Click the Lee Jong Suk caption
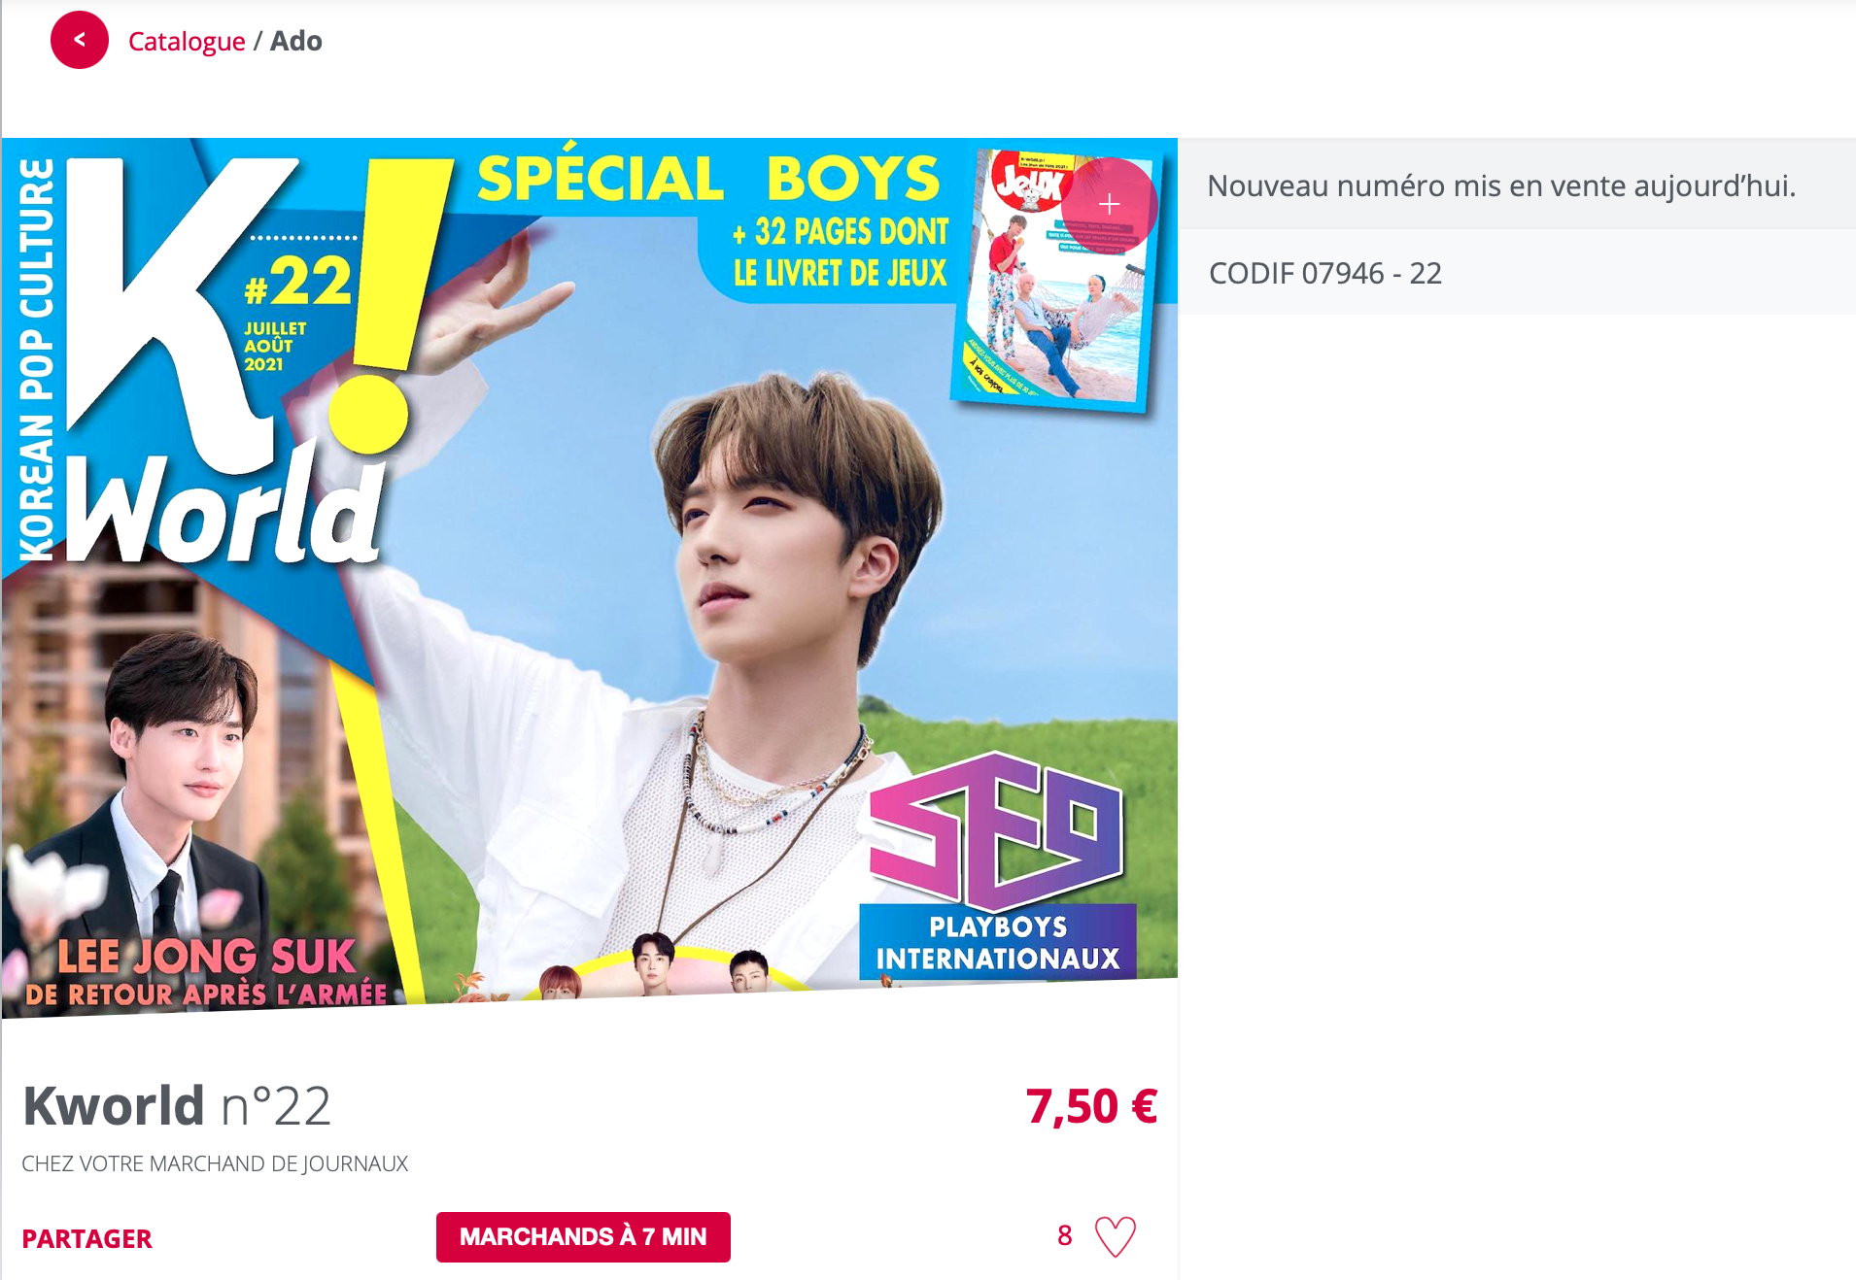The image size is (1856, 1280). 207,970
